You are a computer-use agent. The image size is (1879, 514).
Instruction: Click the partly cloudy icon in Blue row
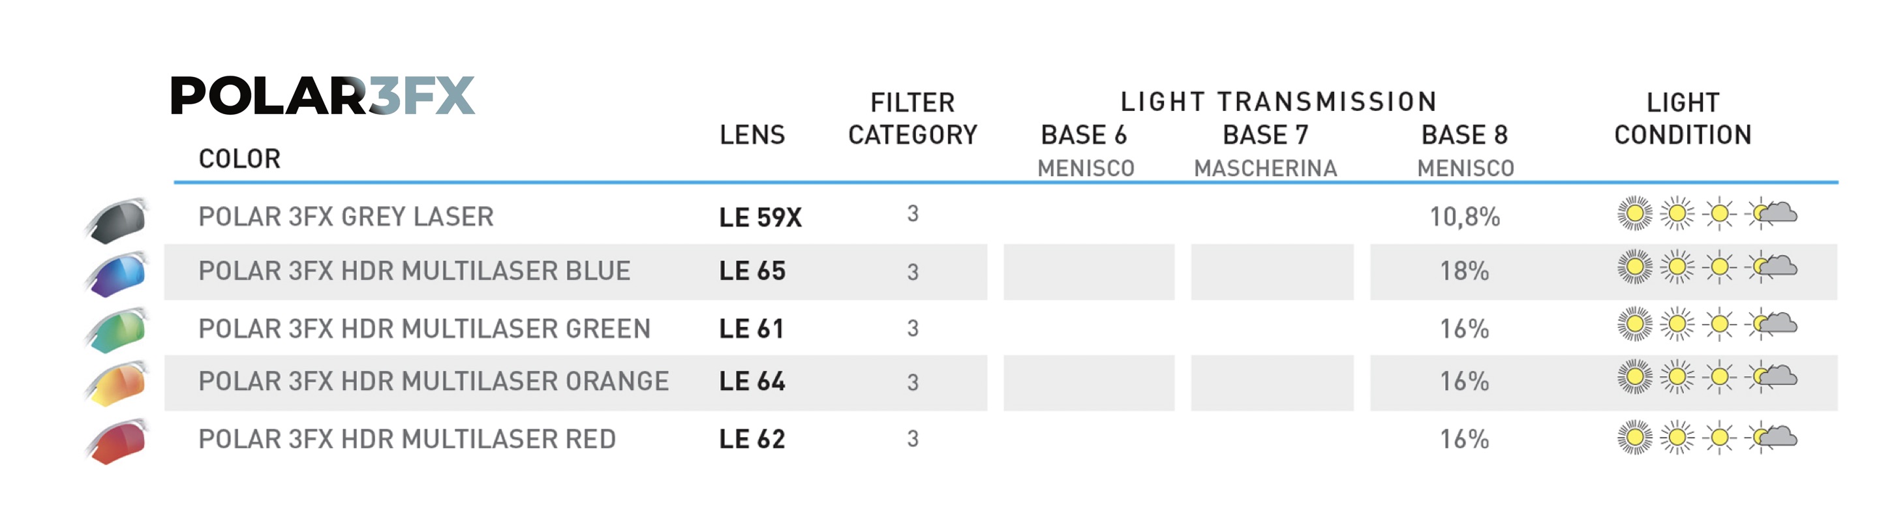pos(1774,267)
